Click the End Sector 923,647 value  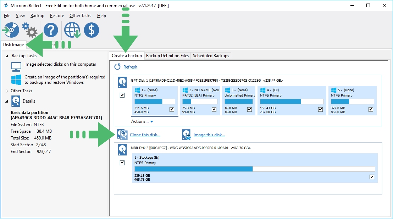tap(44, 152)
